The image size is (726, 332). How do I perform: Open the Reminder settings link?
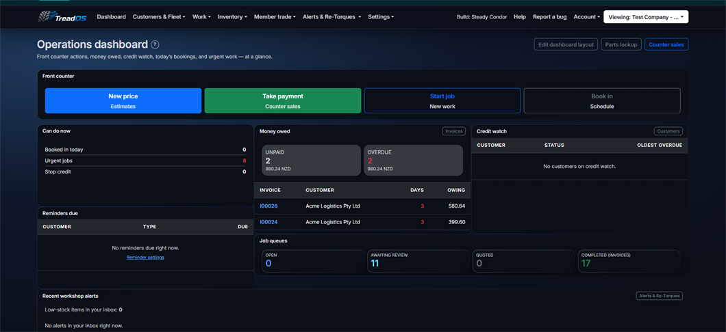145,257
